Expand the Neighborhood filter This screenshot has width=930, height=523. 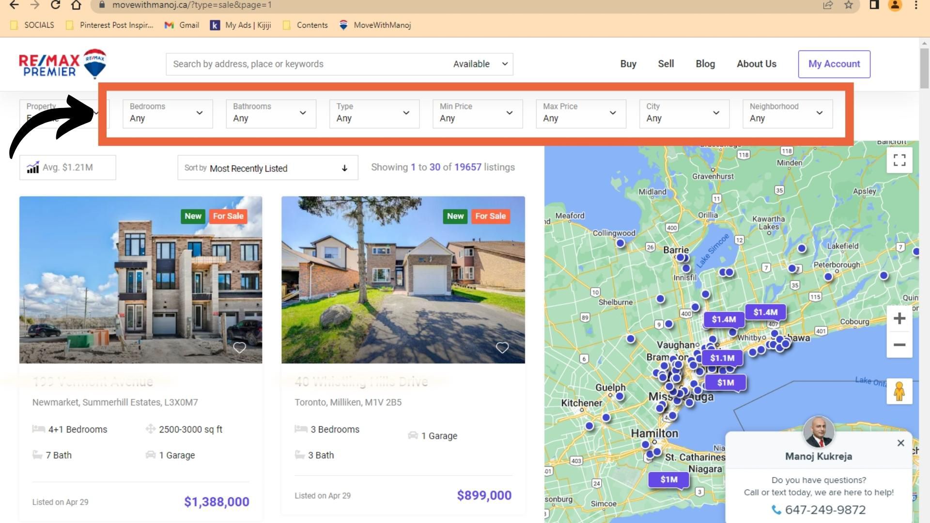(x=787, y=113)
